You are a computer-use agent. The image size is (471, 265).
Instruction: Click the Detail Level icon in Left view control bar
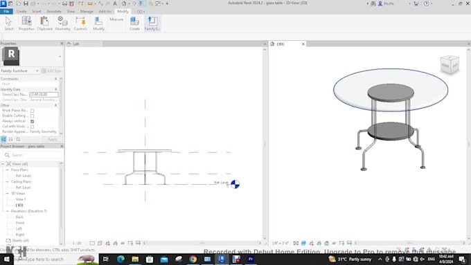pos(92,243)
